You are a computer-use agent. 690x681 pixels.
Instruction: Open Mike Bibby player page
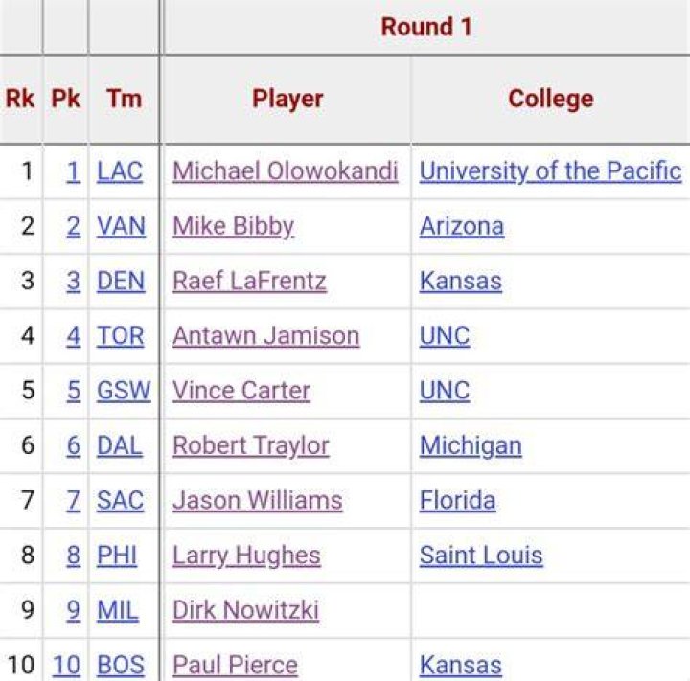(233, 227)
